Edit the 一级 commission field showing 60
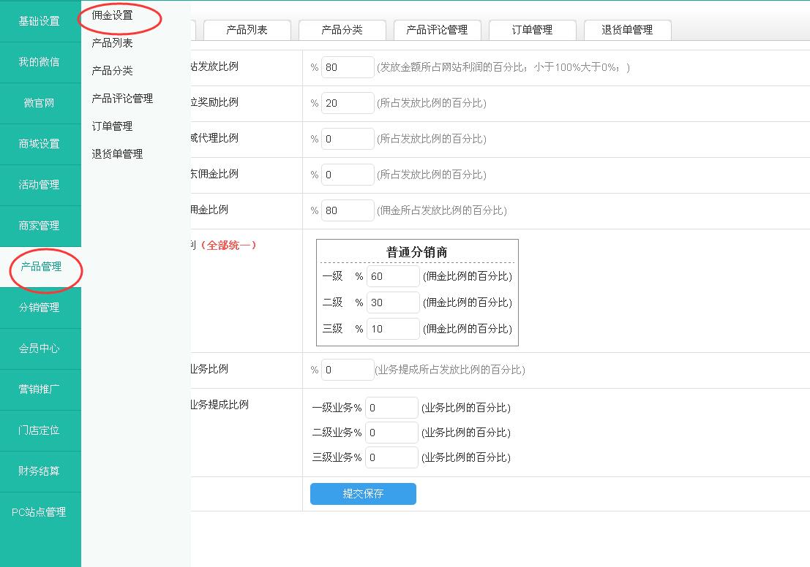810x567 pixels. [393, 276]
